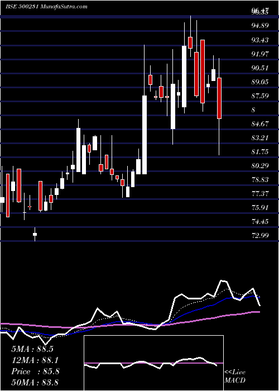
Task: Click the BSE 500231 MunafaSutra.com title text
Action: [46, 7]
